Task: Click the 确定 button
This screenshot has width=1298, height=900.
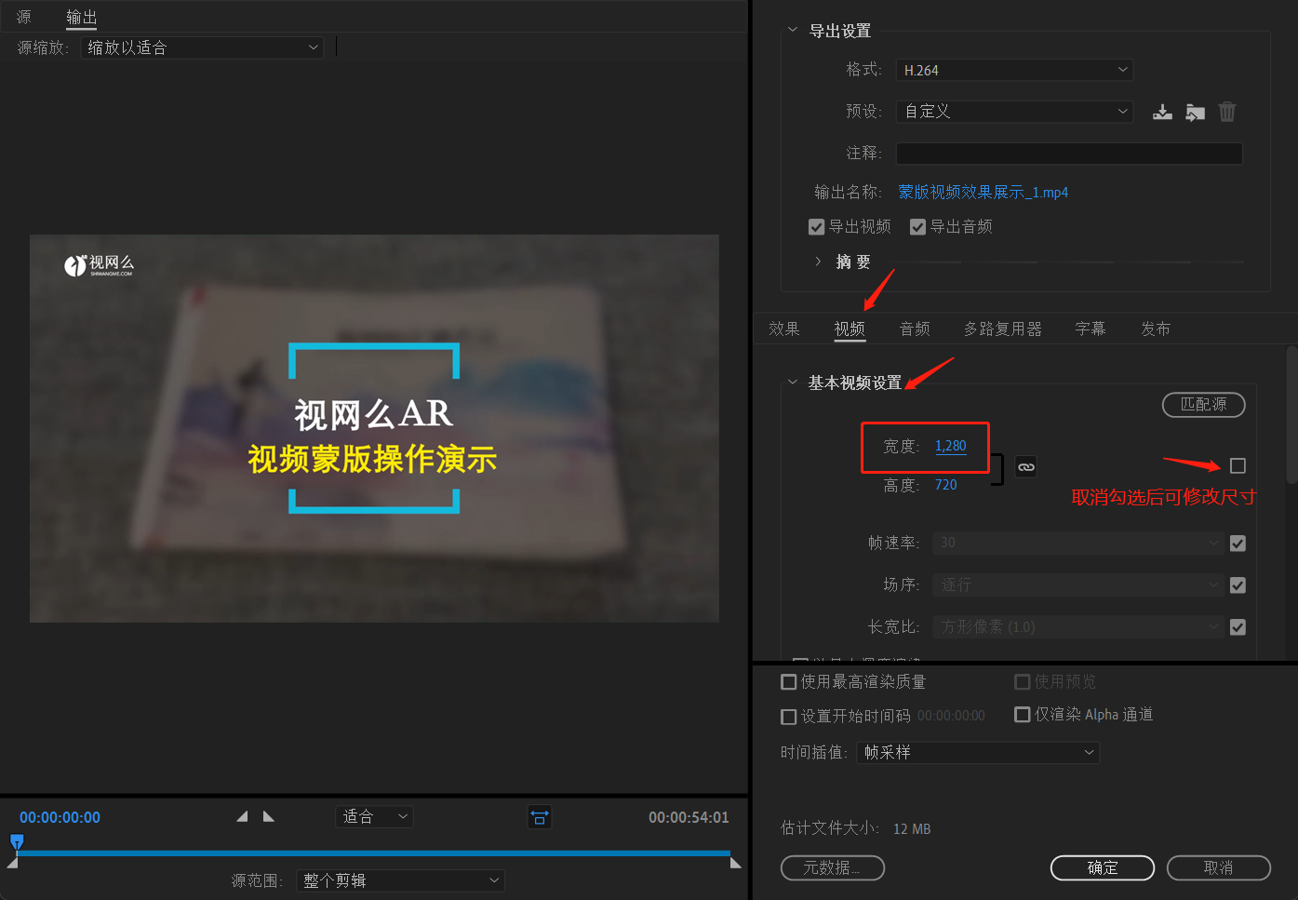Action: click(x=1103, y=867)
